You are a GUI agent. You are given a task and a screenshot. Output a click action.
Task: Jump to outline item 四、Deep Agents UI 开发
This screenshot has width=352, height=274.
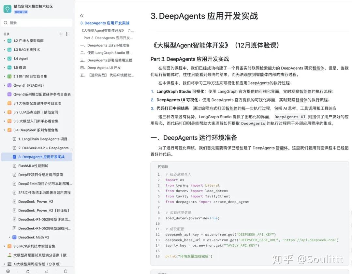pyautogui.click(x=101, y=67)
